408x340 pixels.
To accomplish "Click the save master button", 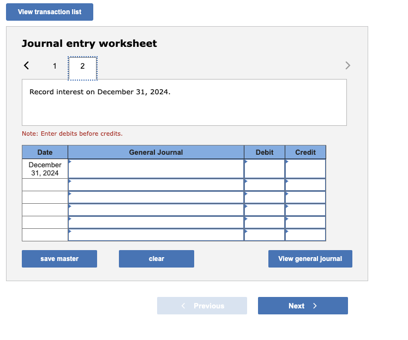I will pos(59,259).
